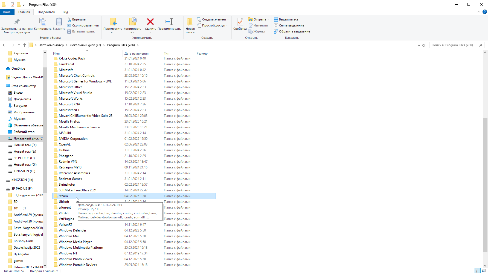Click the help question mark icon

coord(485,12)
